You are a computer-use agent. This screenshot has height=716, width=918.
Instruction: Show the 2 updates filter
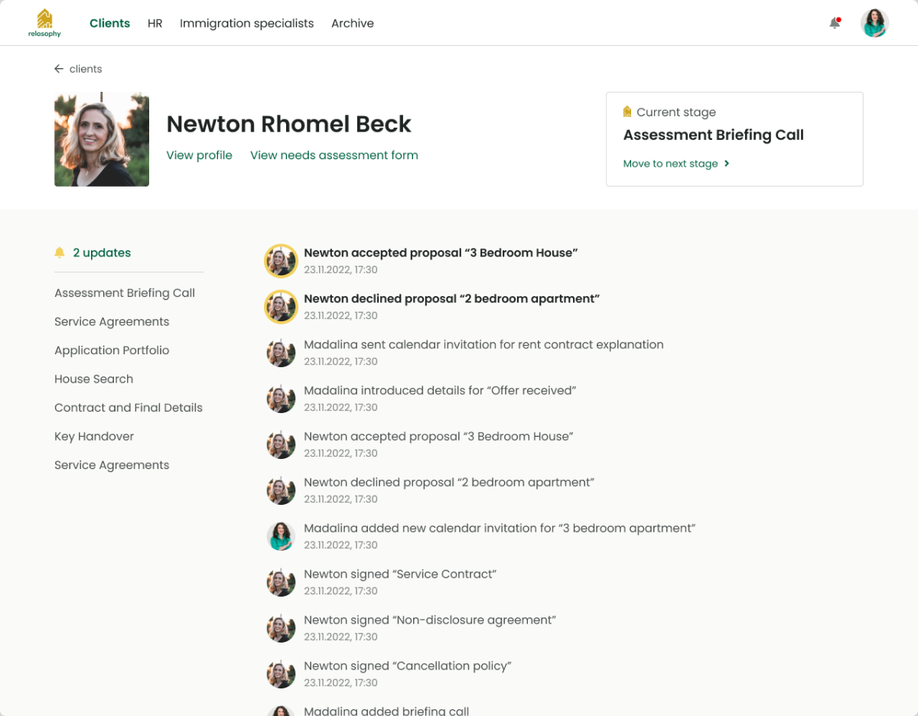point(102,252)
